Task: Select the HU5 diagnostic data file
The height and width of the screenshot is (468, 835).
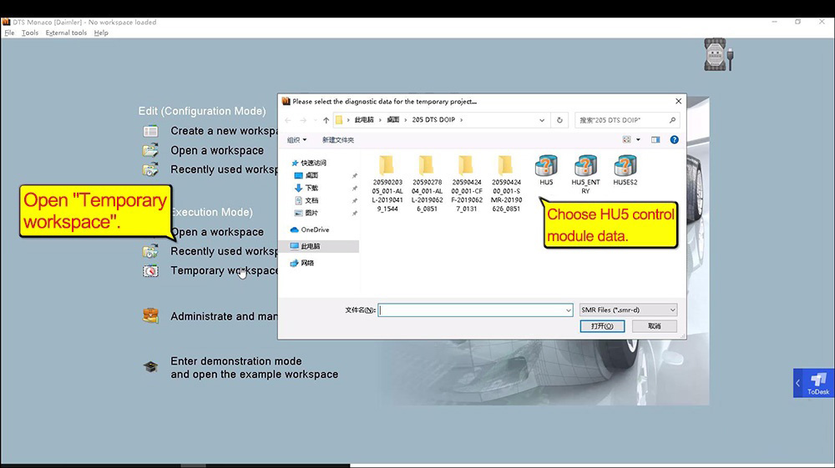Action: [x=546, y=170]
